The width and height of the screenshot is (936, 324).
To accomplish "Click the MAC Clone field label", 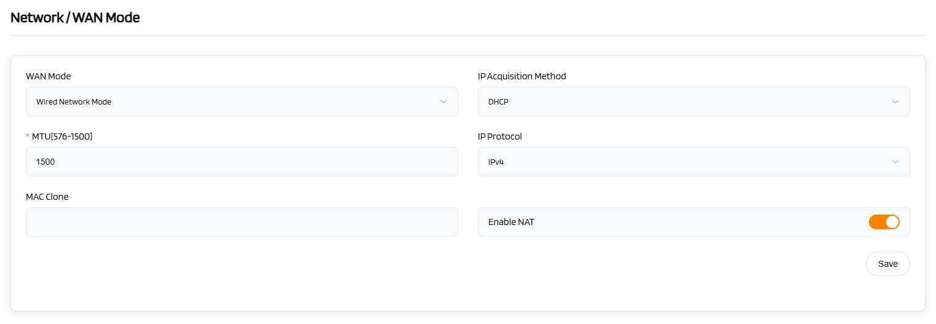I will tap(47, 197).
